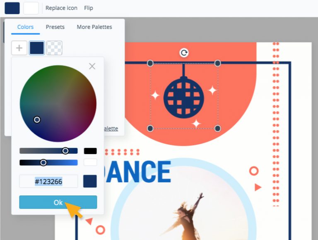The width and height of the screenshot is (318, 240).
Task: Click Flip in the toolbar
Action: 89,8
